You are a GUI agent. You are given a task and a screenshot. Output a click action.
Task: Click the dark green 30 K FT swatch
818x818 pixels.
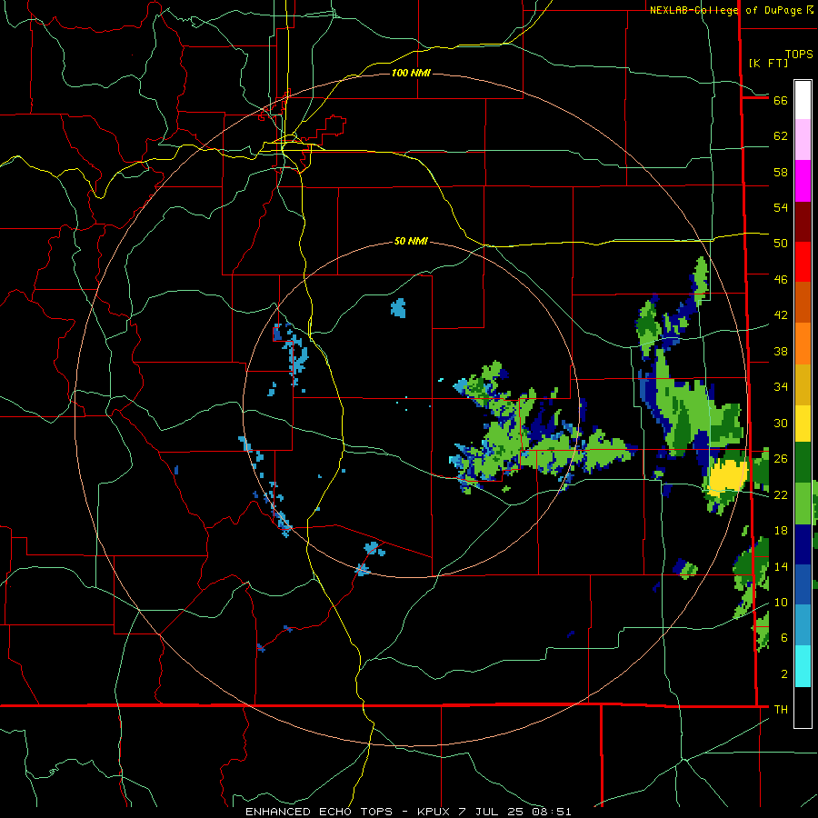pos(803,463)
